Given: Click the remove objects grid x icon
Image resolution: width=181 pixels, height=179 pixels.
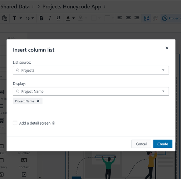Looking at the screenshot, I should click(155, 18).
